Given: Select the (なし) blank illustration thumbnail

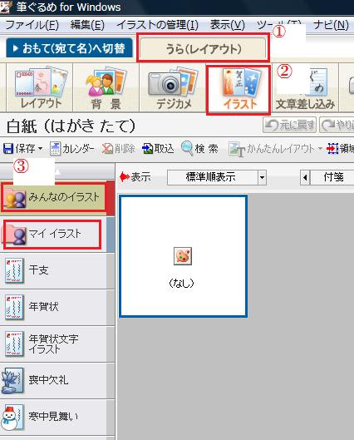Looking at the screenshot, I should pos(183,256).
